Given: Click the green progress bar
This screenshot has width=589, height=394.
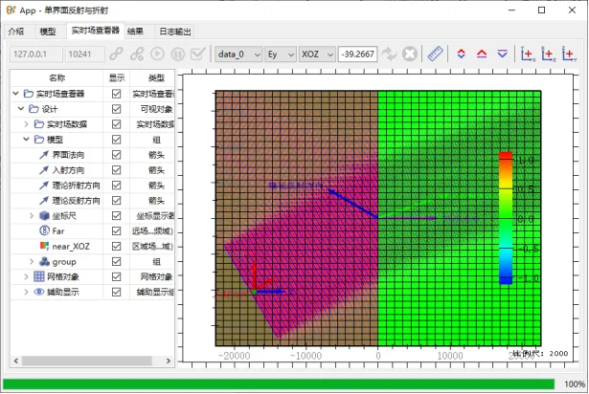Looking at the screenshot, I should pyautogui.click(x=279, y=383).
